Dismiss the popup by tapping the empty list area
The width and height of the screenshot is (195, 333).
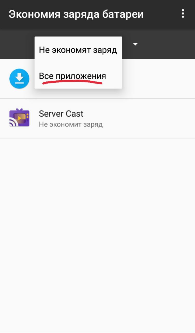[x=97, y=234]
